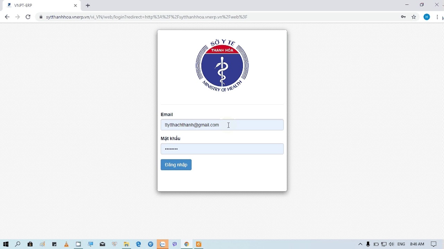
Task: Go forward in browser history
Action: [17, 17]
